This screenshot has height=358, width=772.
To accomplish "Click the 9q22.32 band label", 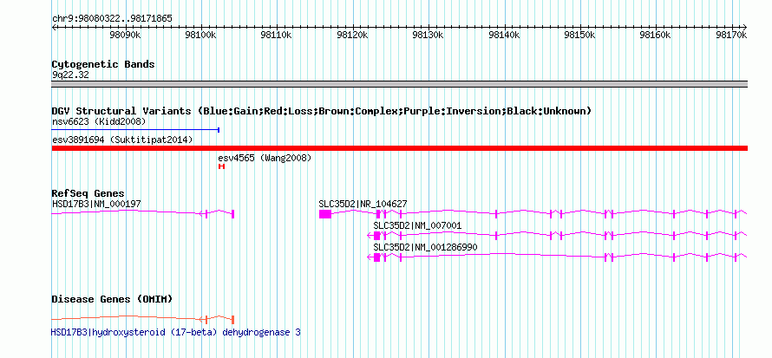I will coord(70,75).
